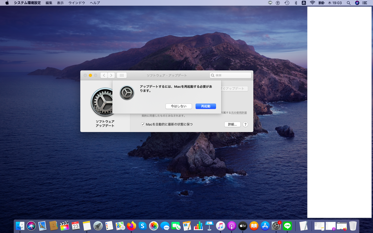
Task: Click the Wi-Fi status icon
Action: tap(312, 3)
